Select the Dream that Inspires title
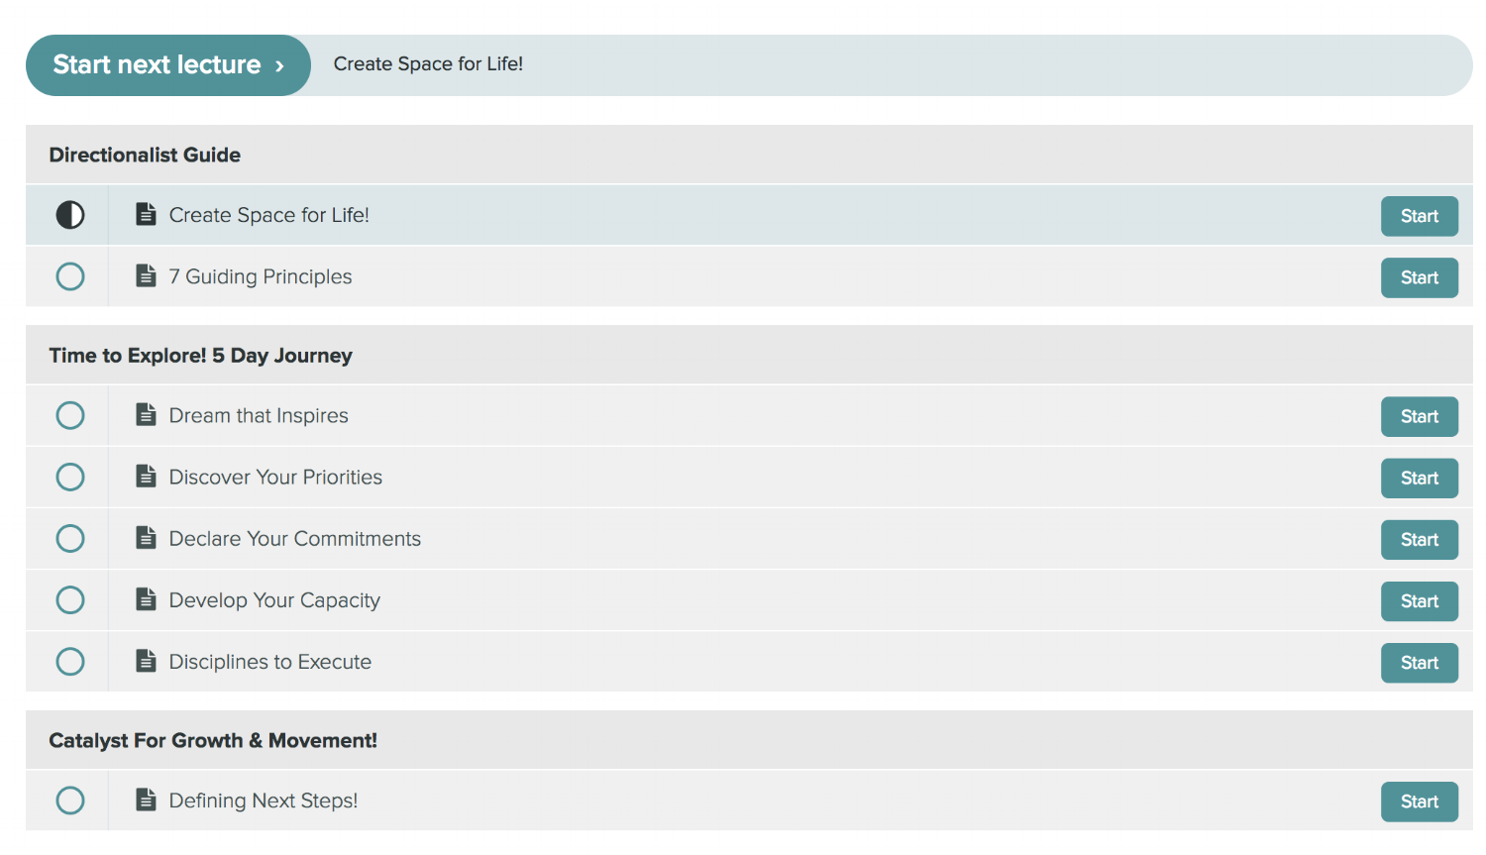The image size is (1486, 855). click(259, 415)
